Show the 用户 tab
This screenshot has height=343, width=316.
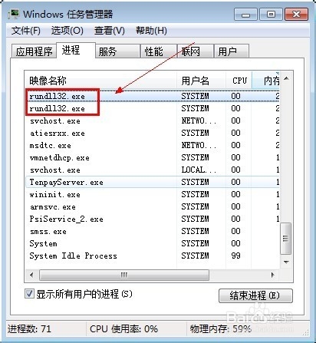[231, 51]
